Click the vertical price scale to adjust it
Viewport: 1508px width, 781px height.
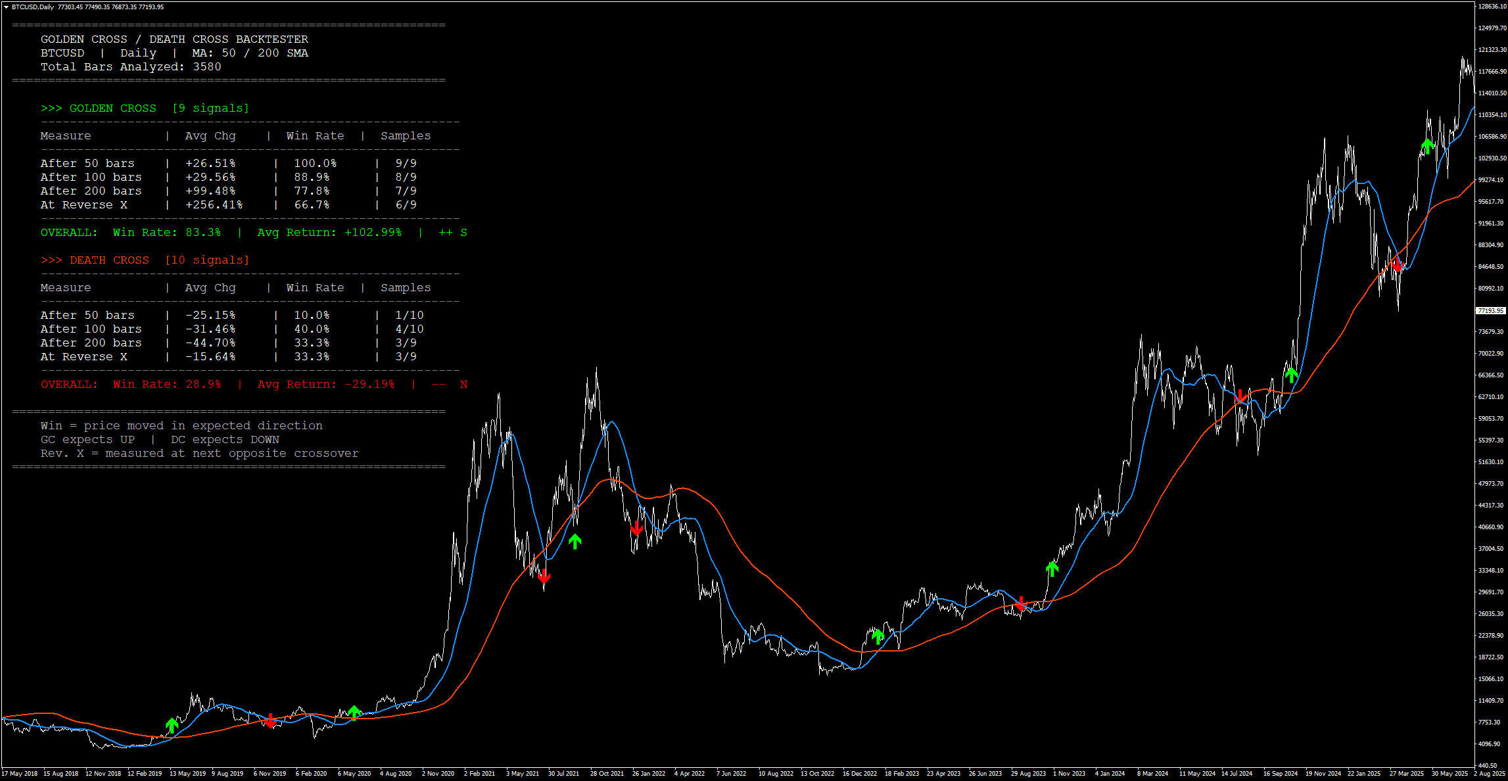[x=1492, y=394]
